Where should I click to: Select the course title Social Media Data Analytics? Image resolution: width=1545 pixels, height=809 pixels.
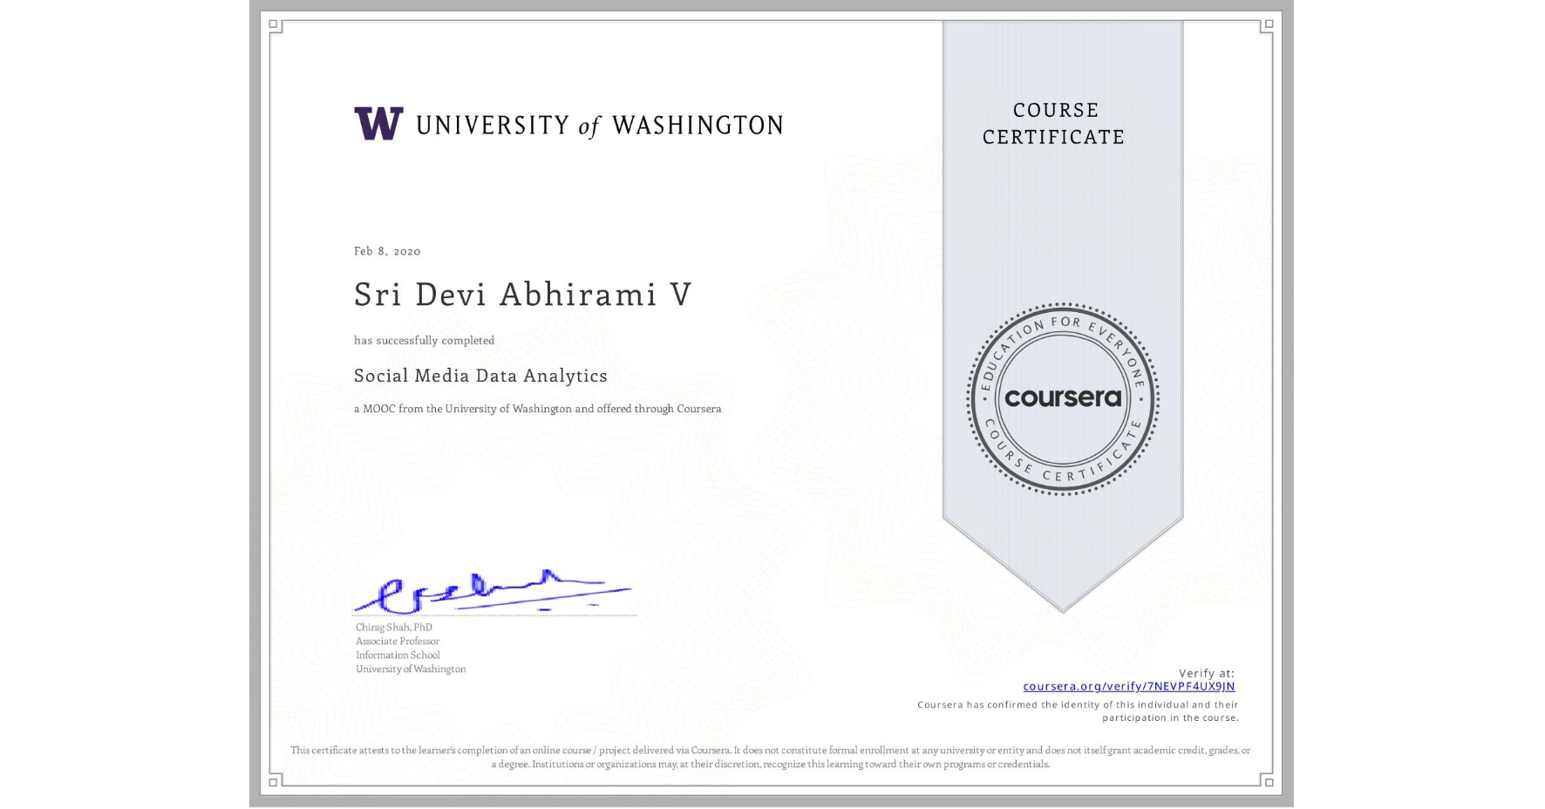[x=480, y=375]
